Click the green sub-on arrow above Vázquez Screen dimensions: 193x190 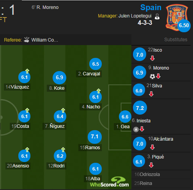(27, 71)
